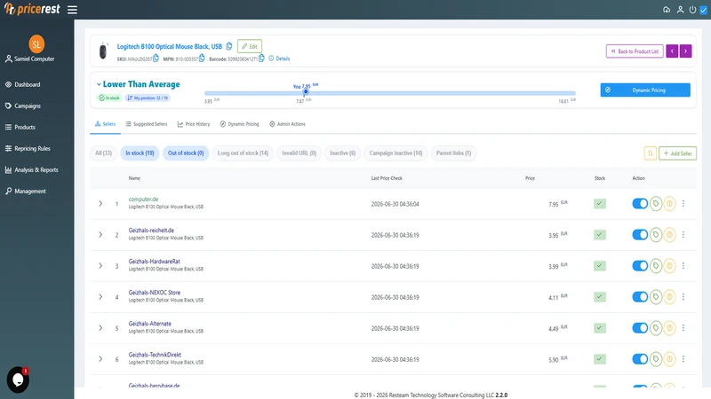Viewport: 711px width, 399px height.
Task: Expand the Geizhals-reichelt.de row
Action: pos(100,235)
